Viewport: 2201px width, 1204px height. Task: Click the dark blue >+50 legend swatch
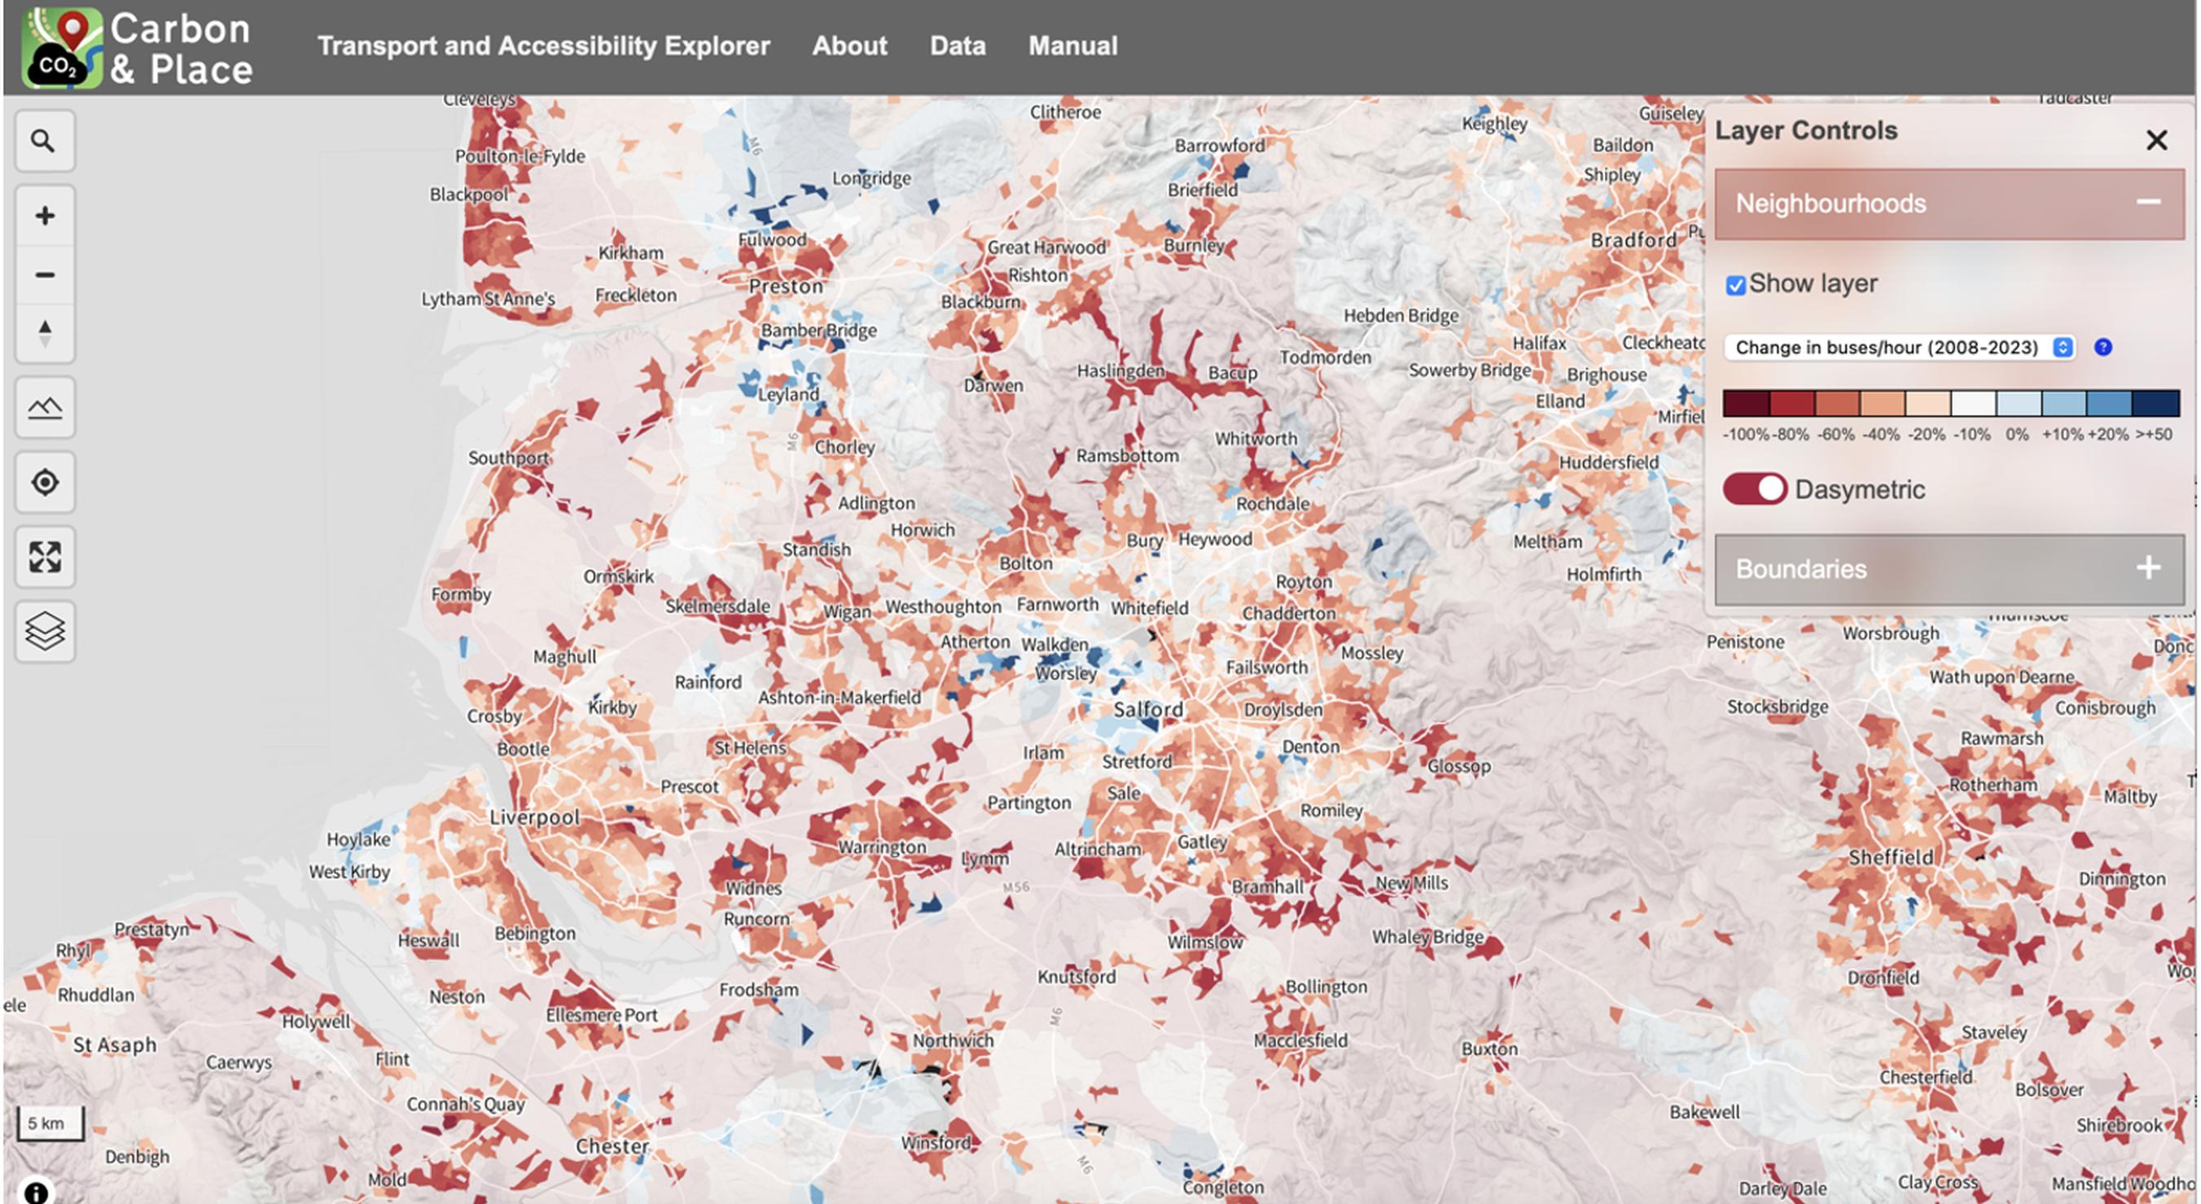[2155, 402]
